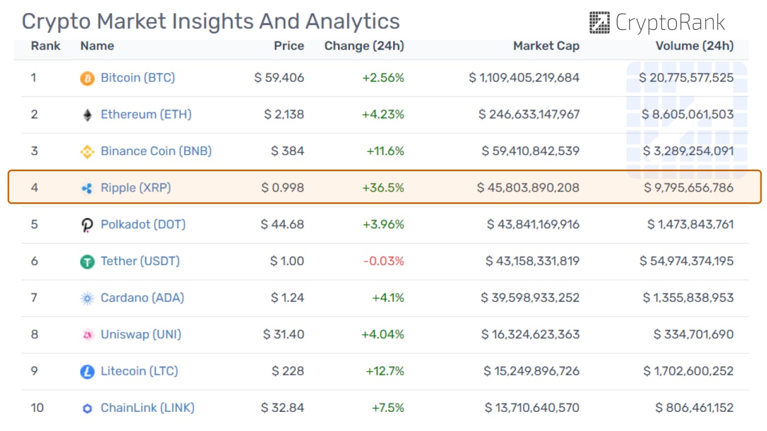Viewport: 767px width, 431px height.
Task: Click Uniswap volume $ 334,701,690
Action: (694, 334)
